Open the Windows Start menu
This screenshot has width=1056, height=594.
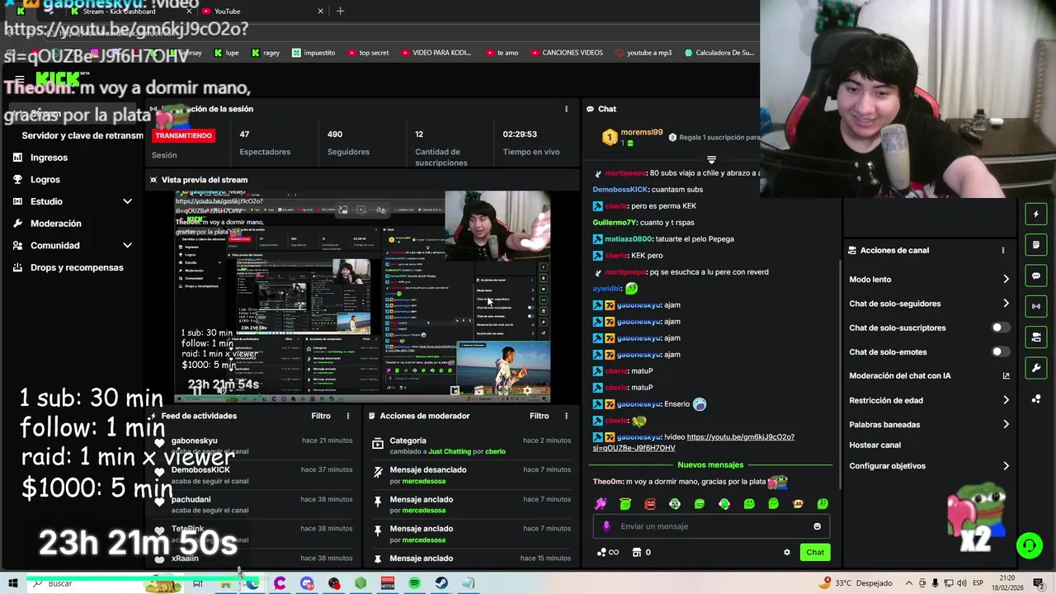(13, 583)
